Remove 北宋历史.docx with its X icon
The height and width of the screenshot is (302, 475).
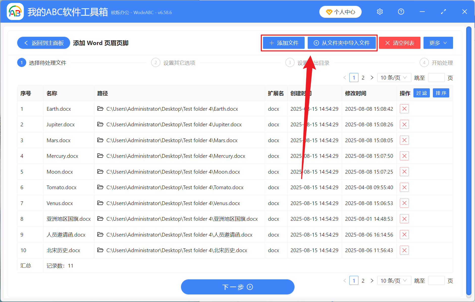(x=404, y=250)
